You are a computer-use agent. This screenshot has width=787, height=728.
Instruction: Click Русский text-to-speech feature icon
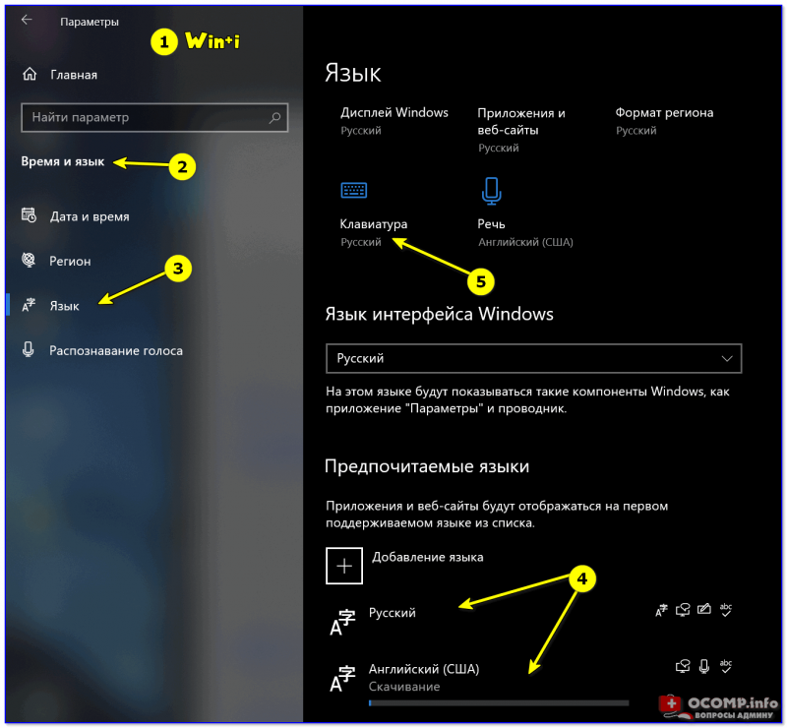[x=683, y=610]
